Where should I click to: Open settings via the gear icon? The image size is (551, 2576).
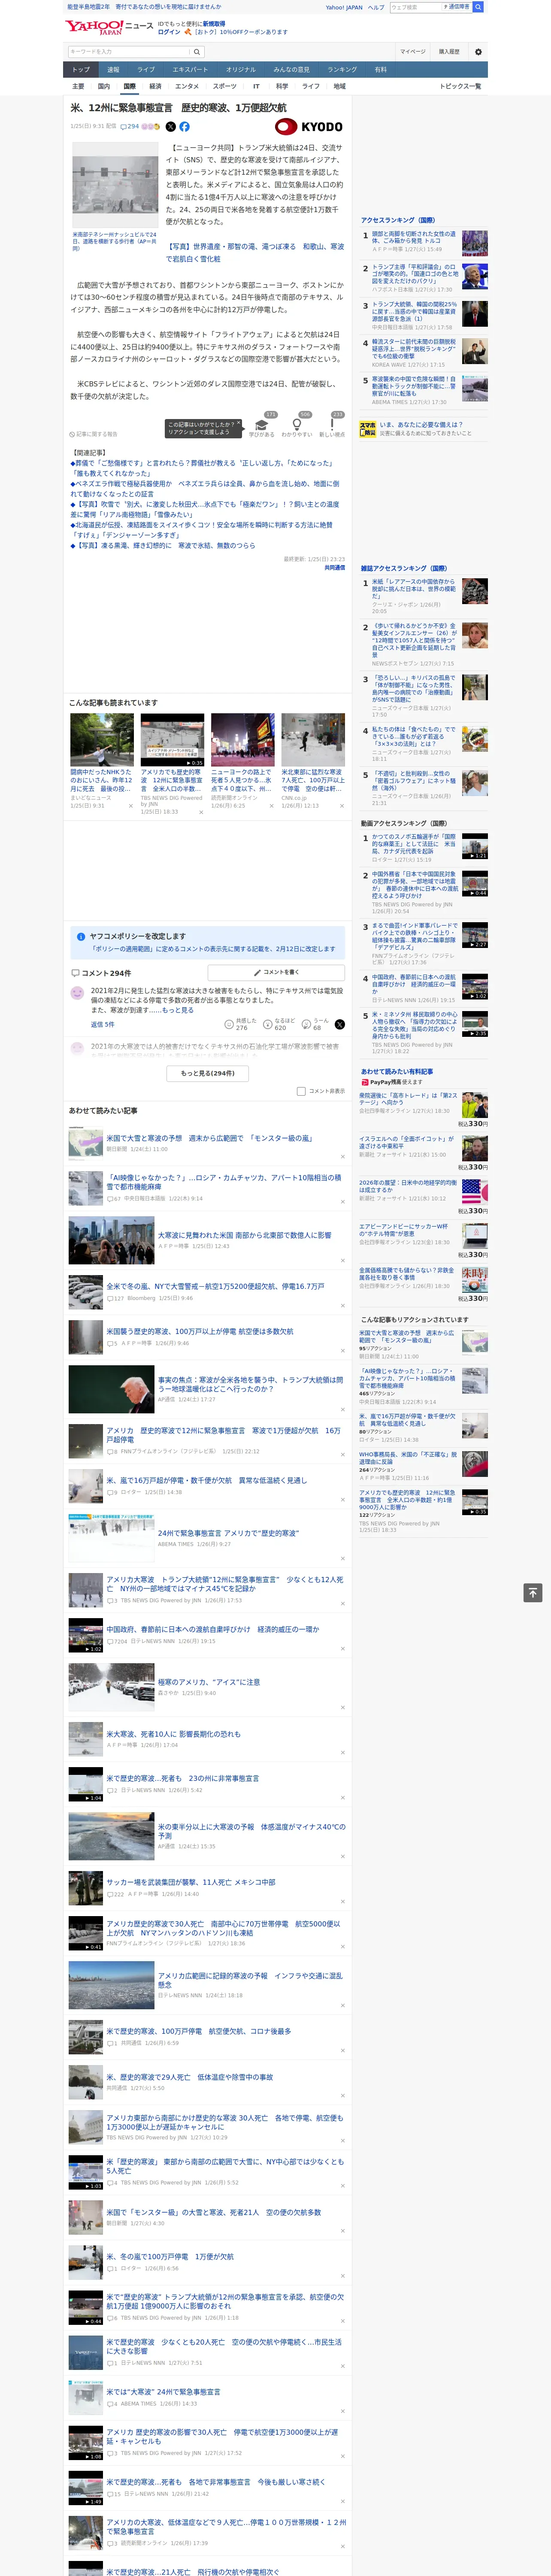(478, 52)
